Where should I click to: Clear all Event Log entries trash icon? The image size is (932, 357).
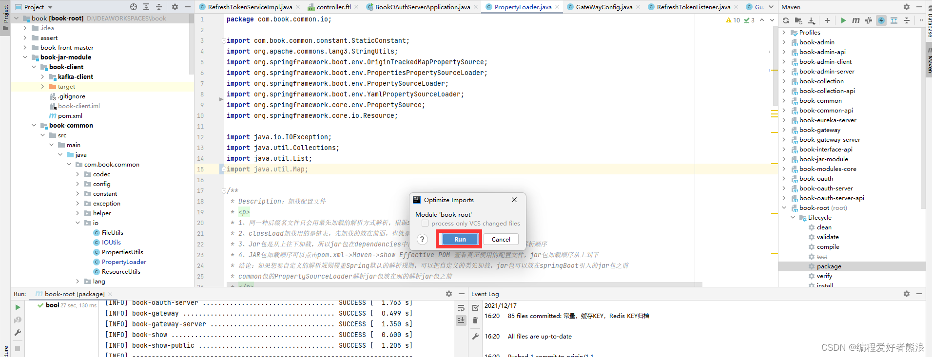(x=476, y=320)
